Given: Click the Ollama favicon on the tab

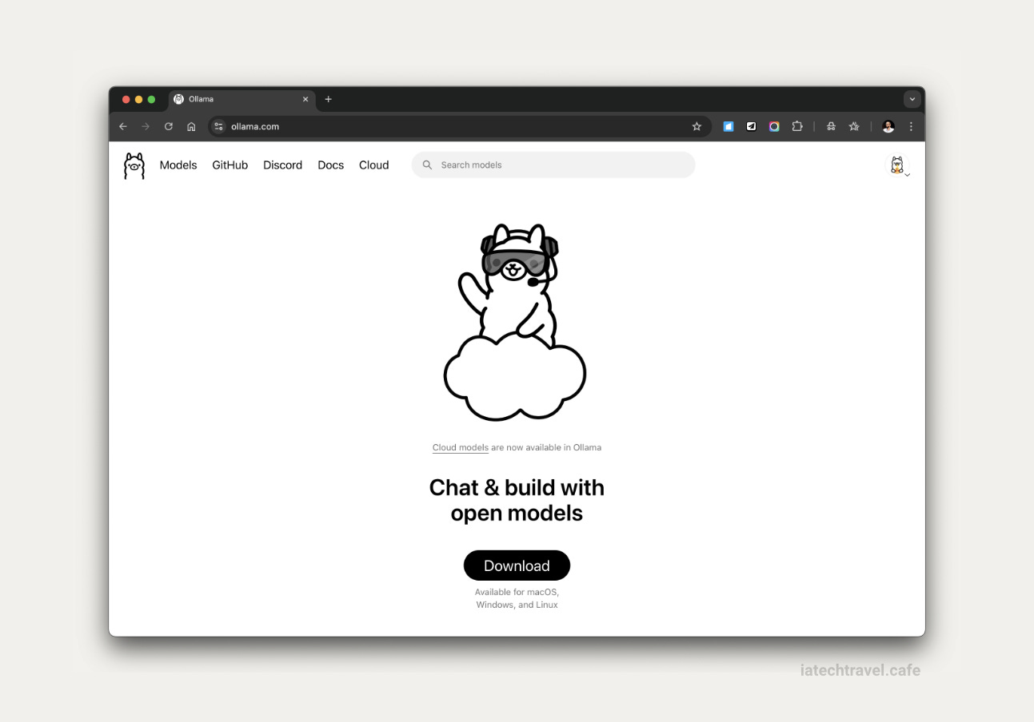Looking at the screenshot, I should point(178,99).
